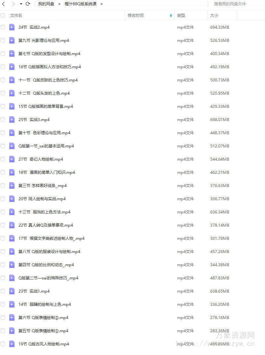Click video icon of 21节 奇幻人物绘制.mp4
Image resolution: width=265 pixels, height=355 pixels.
(x=12, y=159)
